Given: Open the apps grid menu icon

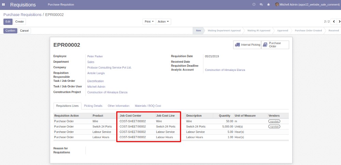Looking at the screenshot, I should click(3, 5).
